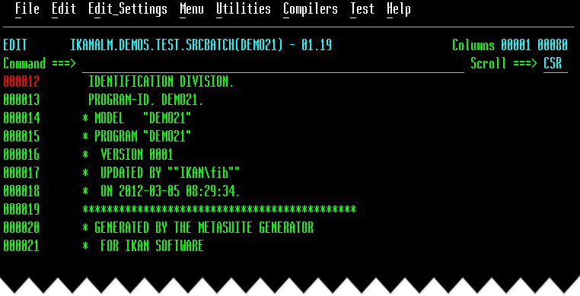Screen dimensions: 580x296
Task: Click the EDIT panel title
Action: tap(15, 45)
